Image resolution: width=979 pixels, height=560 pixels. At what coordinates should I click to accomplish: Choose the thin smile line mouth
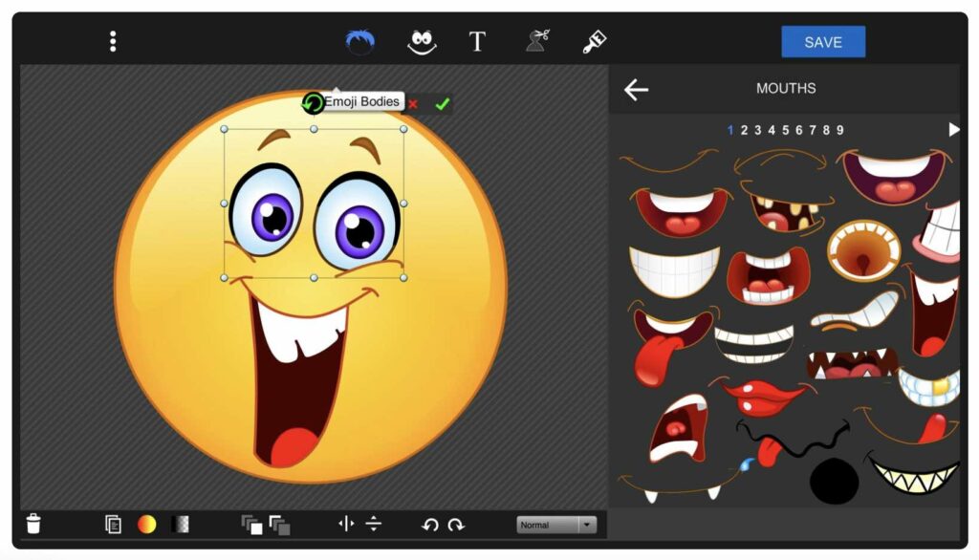(x=668, y=162)
